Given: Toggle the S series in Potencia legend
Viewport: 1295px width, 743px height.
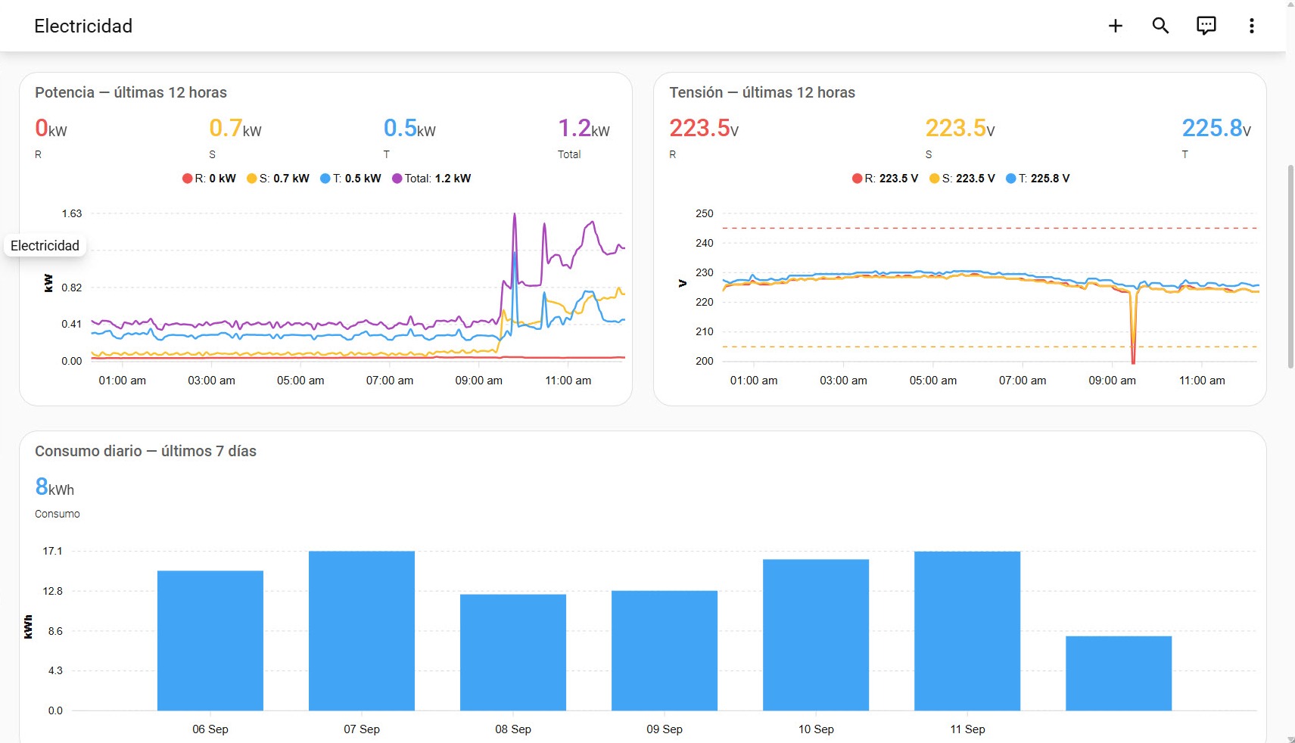Looking at the screenshot, I should pyautogui.click(x=278, y=179).
